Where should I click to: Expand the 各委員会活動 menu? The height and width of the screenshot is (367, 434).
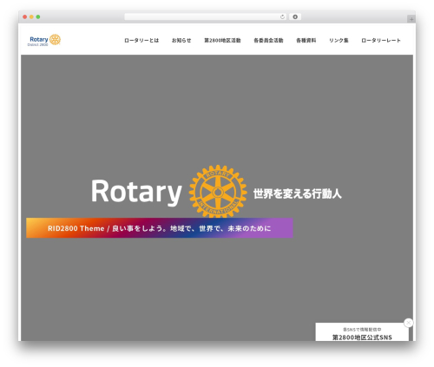[268, 41]
